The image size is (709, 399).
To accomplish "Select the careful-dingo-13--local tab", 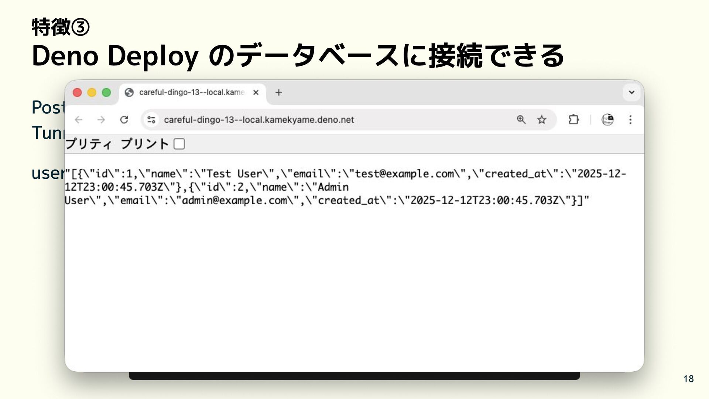I will click(x=191, y=92).
